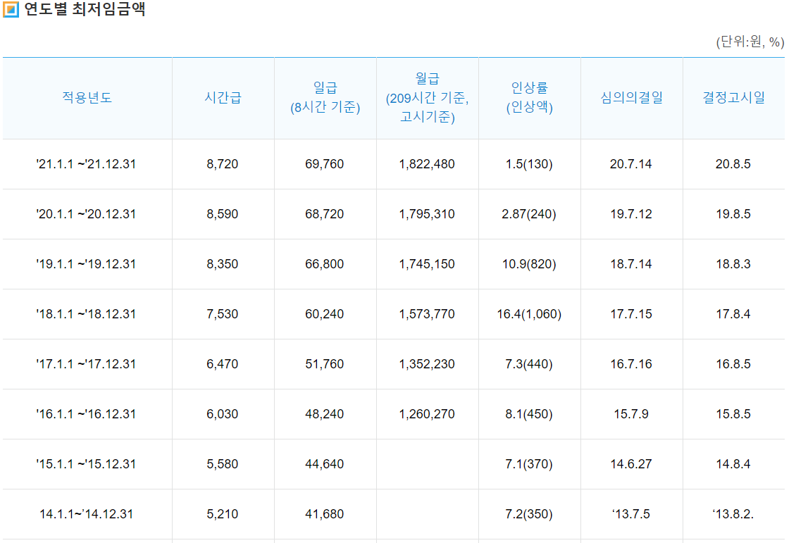Select the row label '19.1.1 ~'19.12.31

click(87, 264)
